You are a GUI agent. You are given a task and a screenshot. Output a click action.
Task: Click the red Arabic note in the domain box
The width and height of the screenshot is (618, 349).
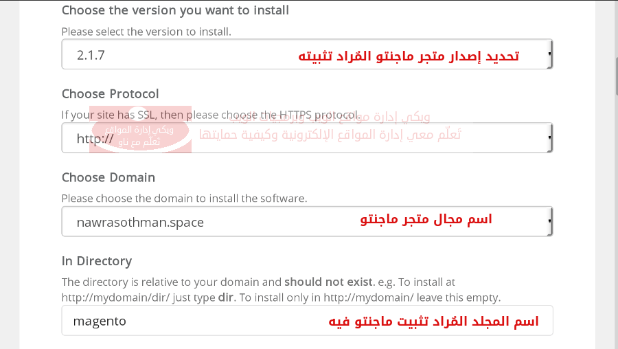[426, 220]
